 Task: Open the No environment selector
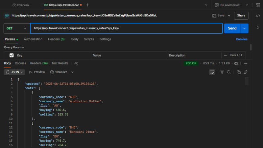coord(231,5)
